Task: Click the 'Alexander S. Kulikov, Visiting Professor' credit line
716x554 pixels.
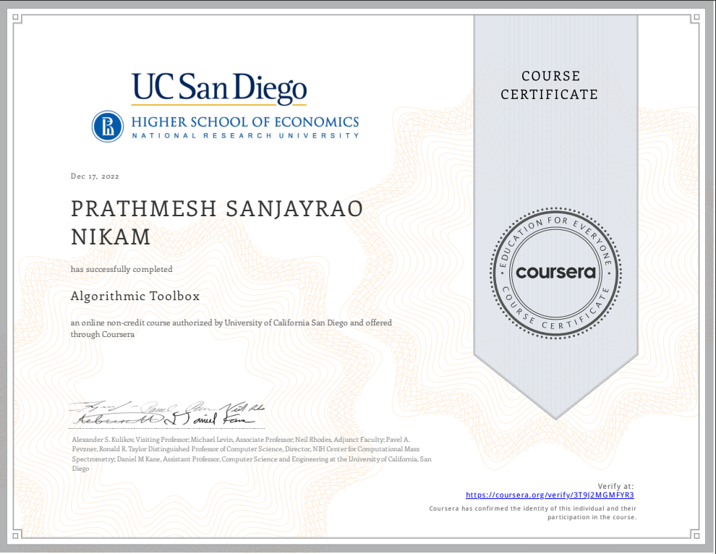Action: click(x=241, y=439)
